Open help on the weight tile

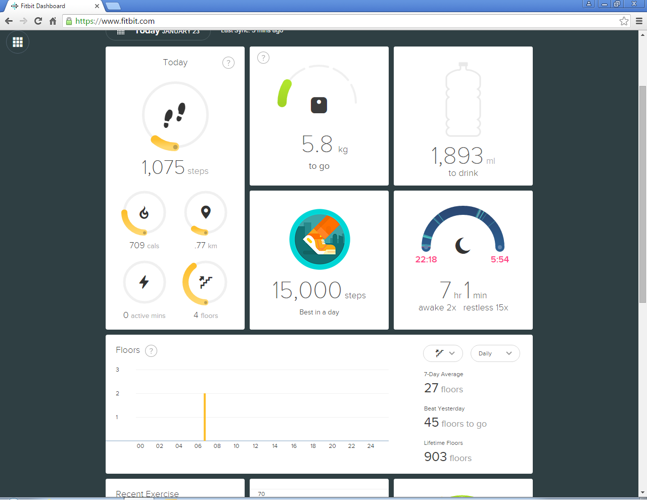263,58
